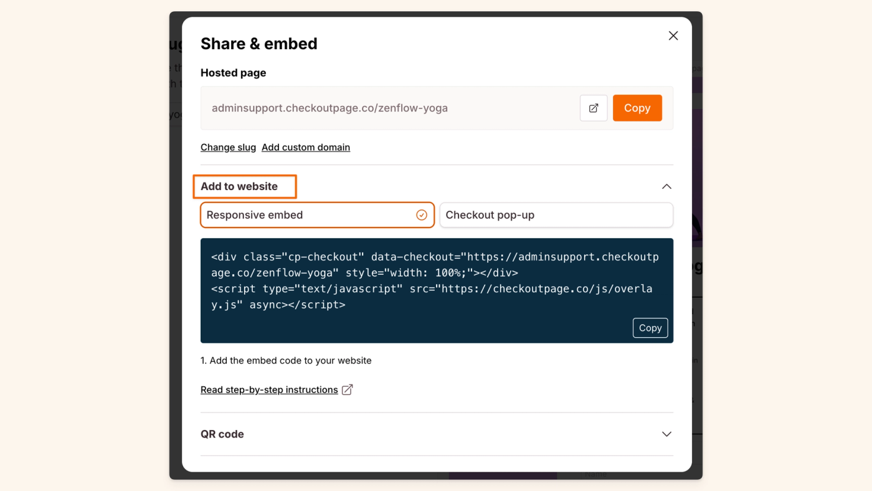Collapse the Add to website section chevron

666,186
